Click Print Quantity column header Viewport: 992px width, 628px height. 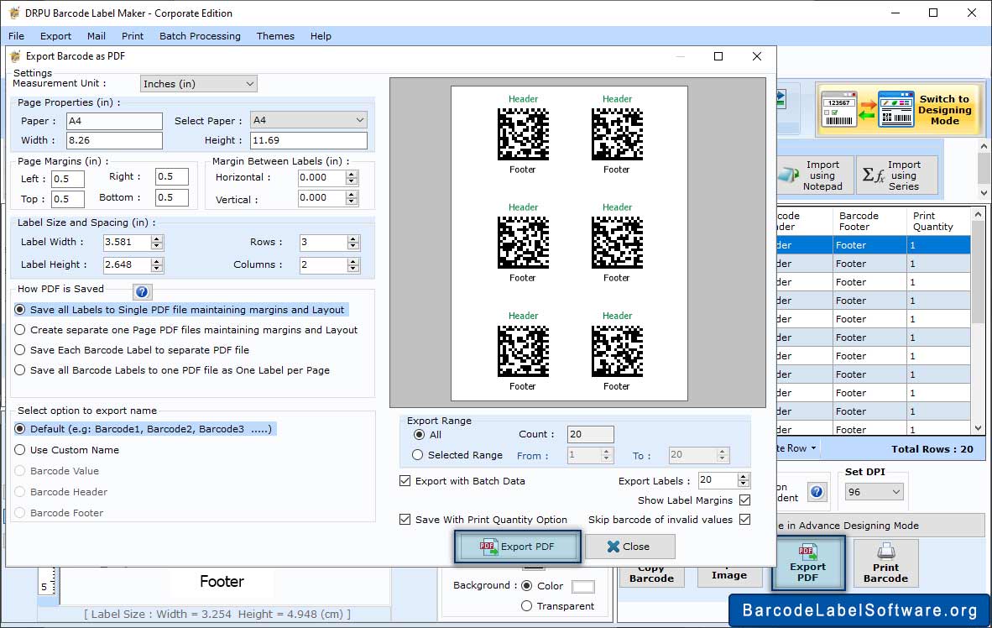click(938, 221)
